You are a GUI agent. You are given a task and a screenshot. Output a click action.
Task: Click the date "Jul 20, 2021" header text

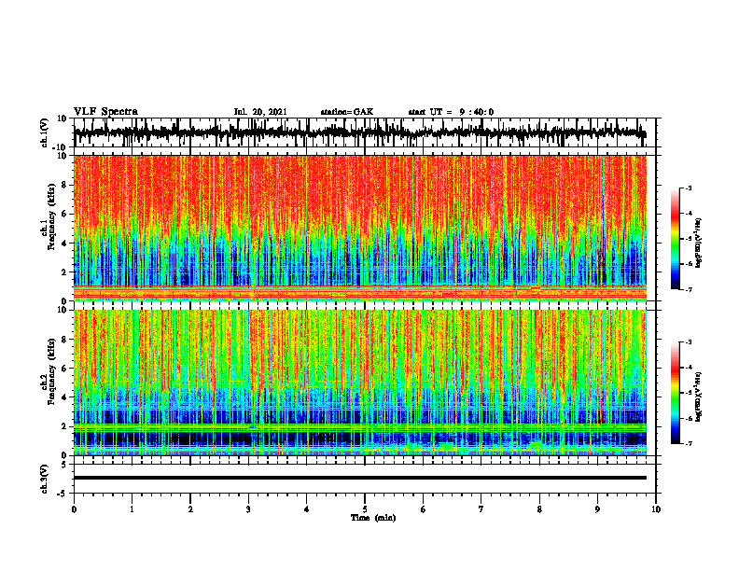pos(260,112)
